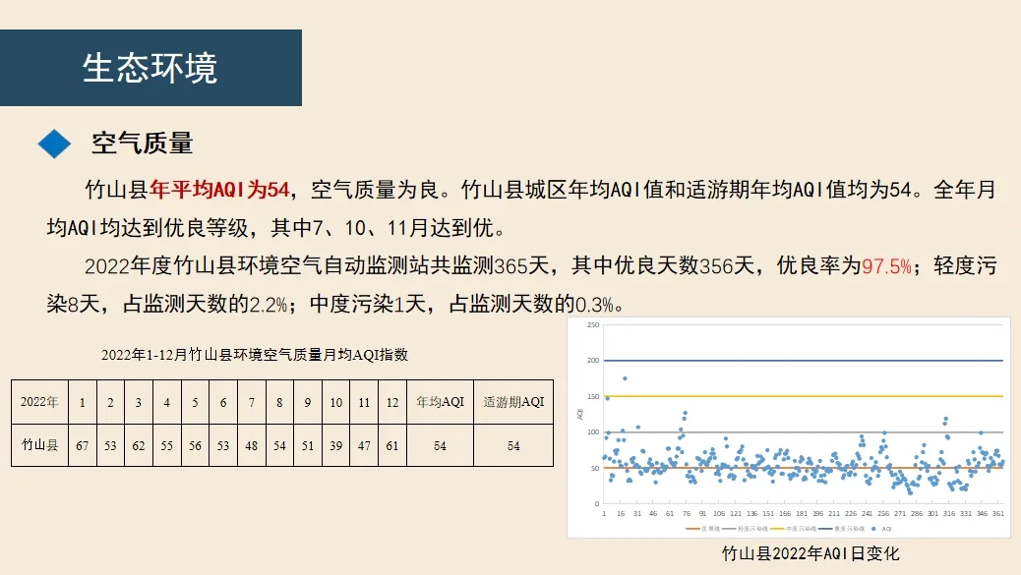Click value 54 under 适游期AQI column
The image size is (1021, 575).
(513, 445)
